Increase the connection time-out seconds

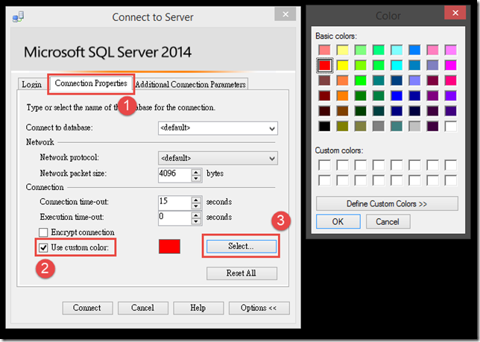tap(196, 200)
